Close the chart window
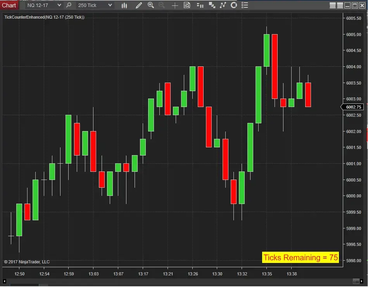Viewport: 368px width, 287px height. tap(362, 5)
